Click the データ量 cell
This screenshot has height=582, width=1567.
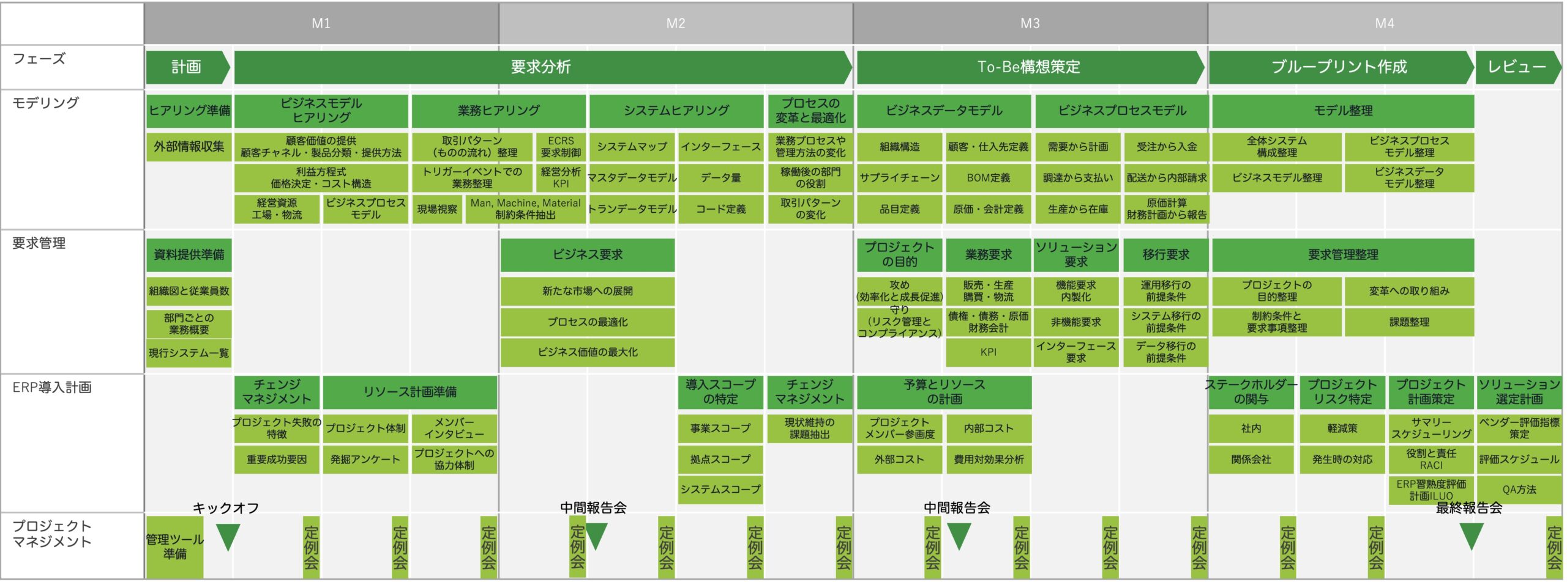tap(721, 178)
